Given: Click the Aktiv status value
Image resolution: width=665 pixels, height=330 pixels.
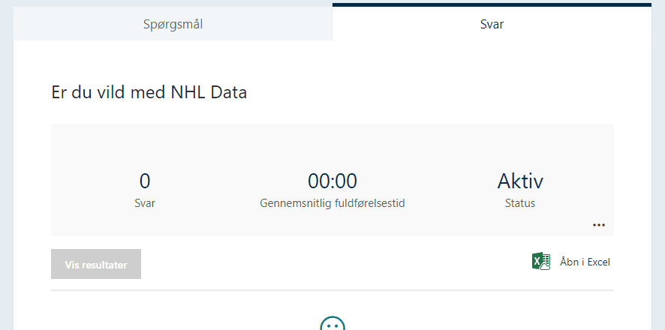Looking at the screenshot, I should point(520,181).
